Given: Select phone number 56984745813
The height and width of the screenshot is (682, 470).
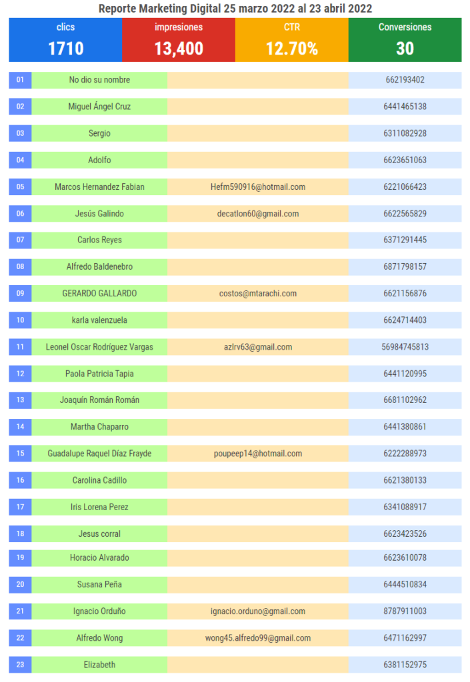Looking at the screenshot, I should point(405,347).
